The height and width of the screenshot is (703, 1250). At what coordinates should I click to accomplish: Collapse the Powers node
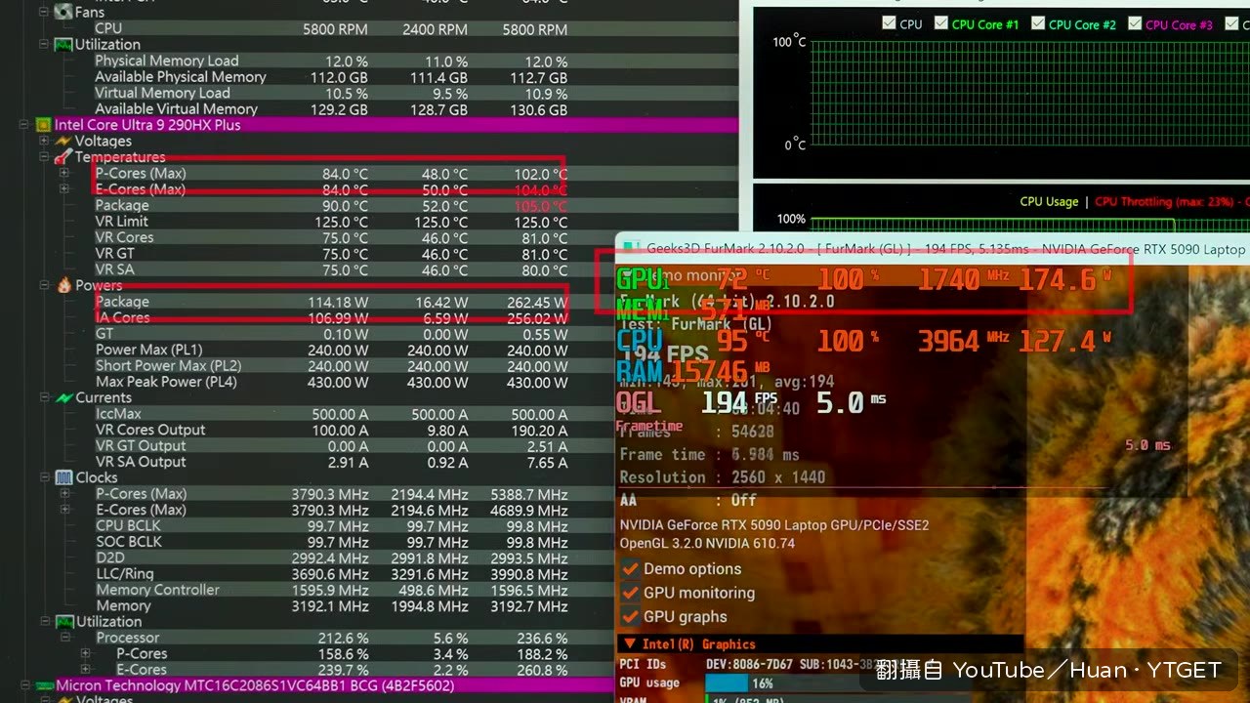[x=43, y=285]
